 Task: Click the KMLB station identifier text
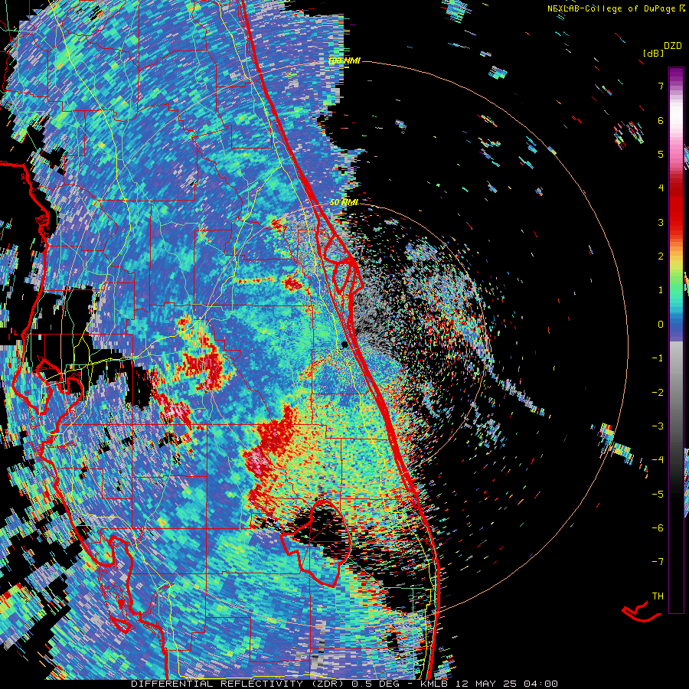coord(436,684)
